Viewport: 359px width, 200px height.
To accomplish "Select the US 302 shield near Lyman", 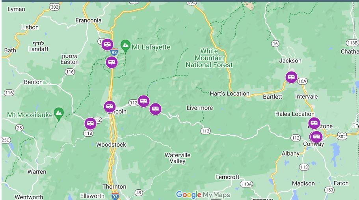I will tap(54, 7).
